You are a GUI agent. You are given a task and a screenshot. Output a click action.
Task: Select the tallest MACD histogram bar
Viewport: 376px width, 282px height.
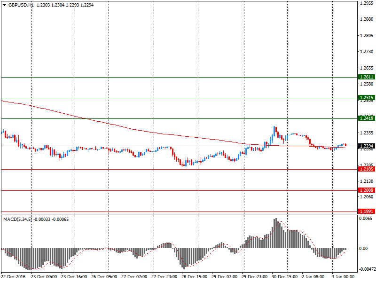(x=276, y=233)
